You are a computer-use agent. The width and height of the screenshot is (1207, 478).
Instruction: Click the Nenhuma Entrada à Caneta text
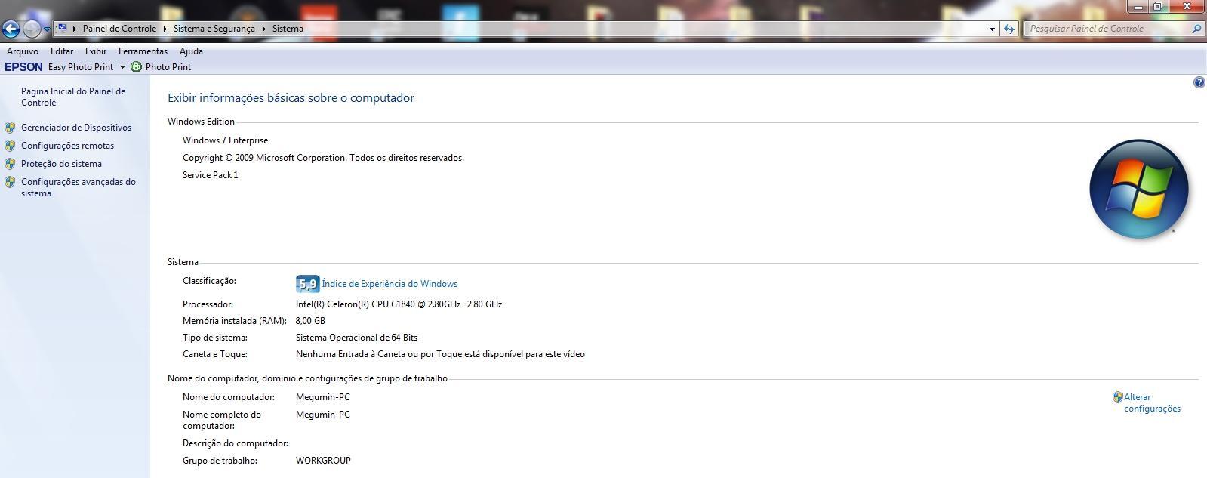point(440,354)
